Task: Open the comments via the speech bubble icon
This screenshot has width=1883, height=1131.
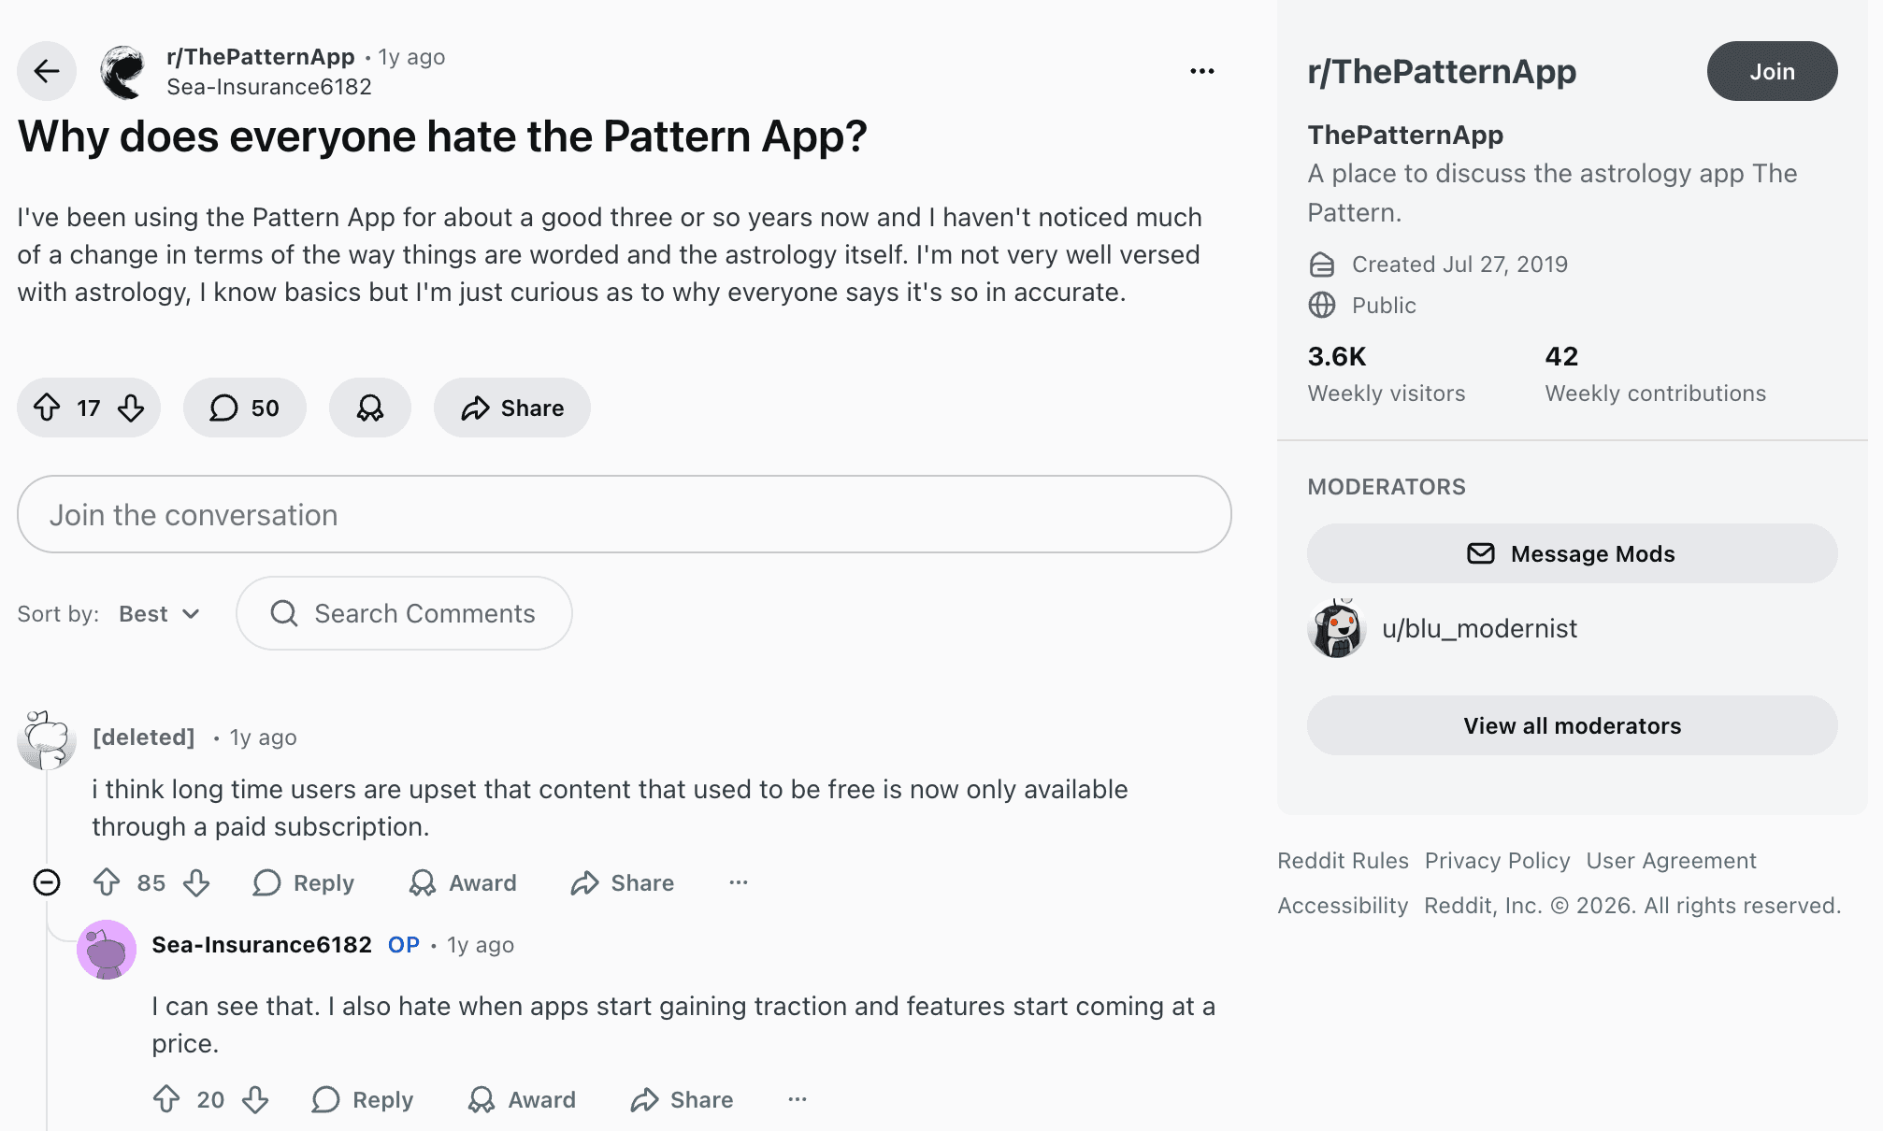Action: point(224,408)
